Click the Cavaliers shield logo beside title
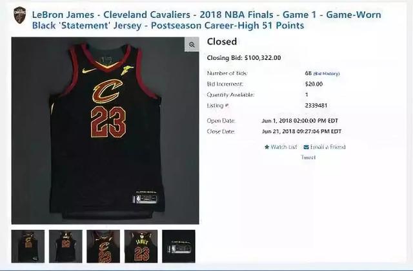The image size is (413, 271). click(20, 15)
